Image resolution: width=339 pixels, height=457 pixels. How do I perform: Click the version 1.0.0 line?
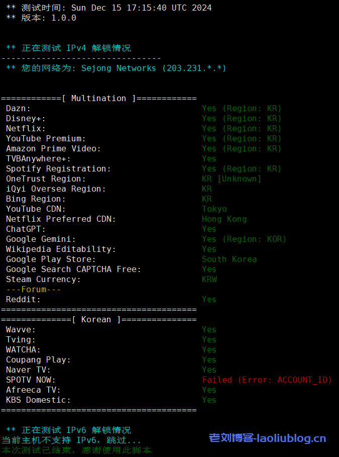[41, 18]
